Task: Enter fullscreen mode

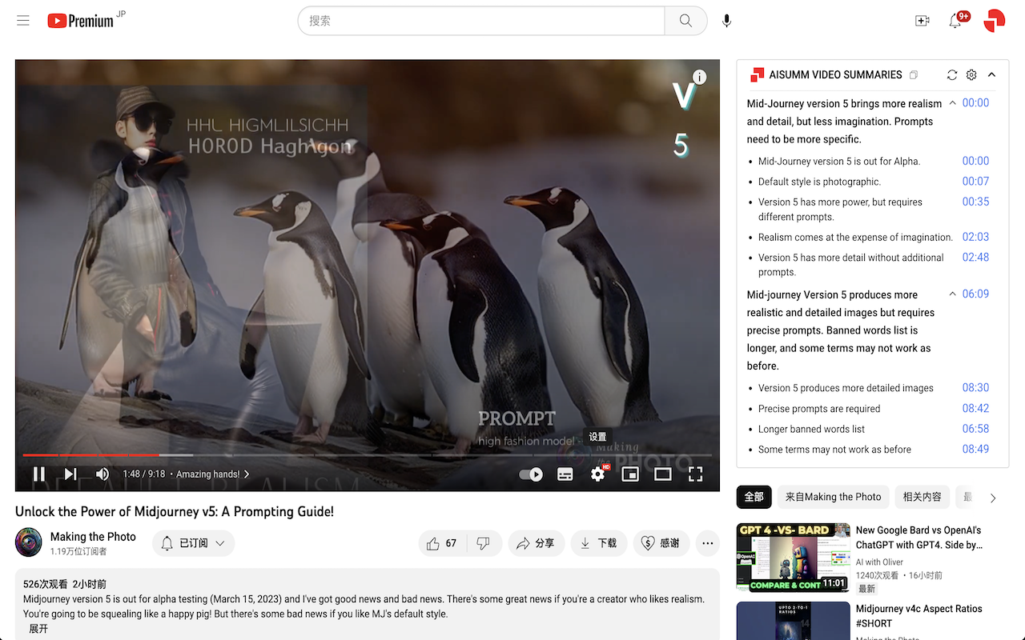Action: pos(696,474)
